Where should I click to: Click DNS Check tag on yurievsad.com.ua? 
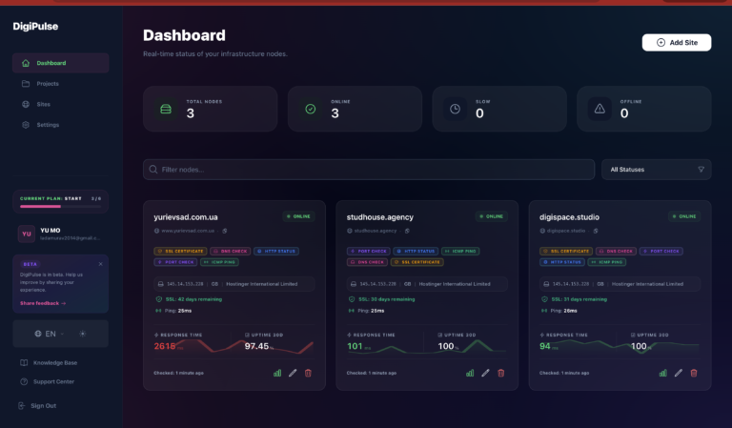click(230, 251)
